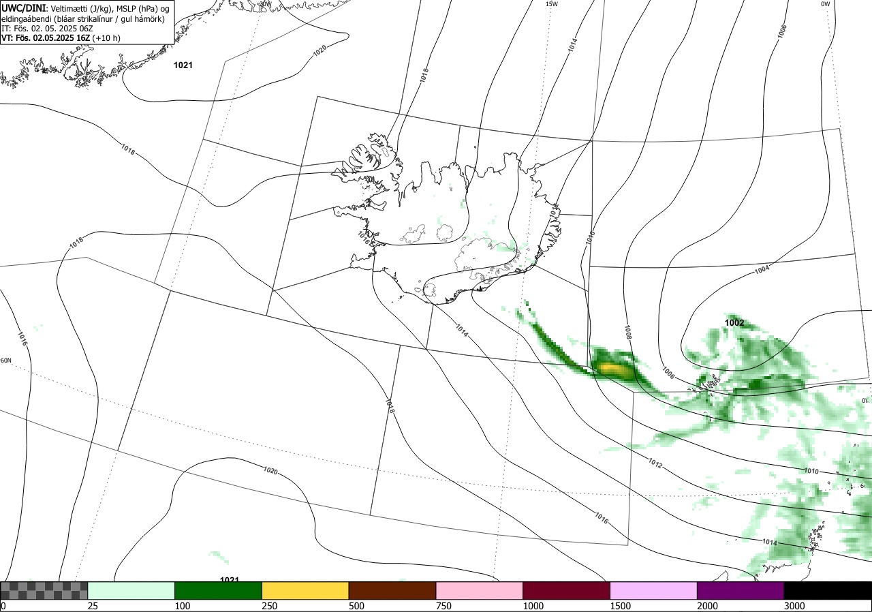Click the 500 value on the legend scale
Image resolution: width=872 pixels, height=612 pixels.
(356, 606)
